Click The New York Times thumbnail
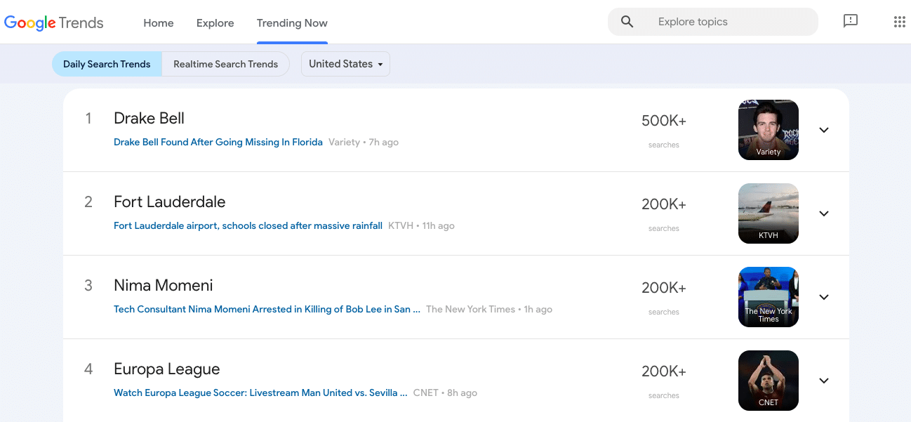911x422 pixels. point(769,297)
